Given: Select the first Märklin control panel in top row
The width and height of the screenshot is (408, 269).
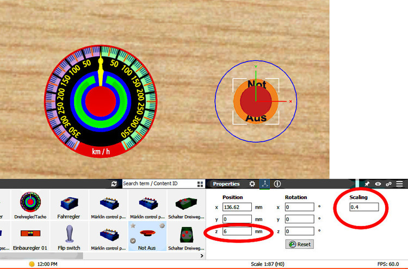Looking at the screenshot, I should coord(108,205).
